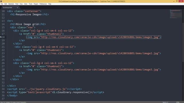Click the "row" class value on line 15
The width and height of the screenshot is (184, 103).
[x=30, y=27]
